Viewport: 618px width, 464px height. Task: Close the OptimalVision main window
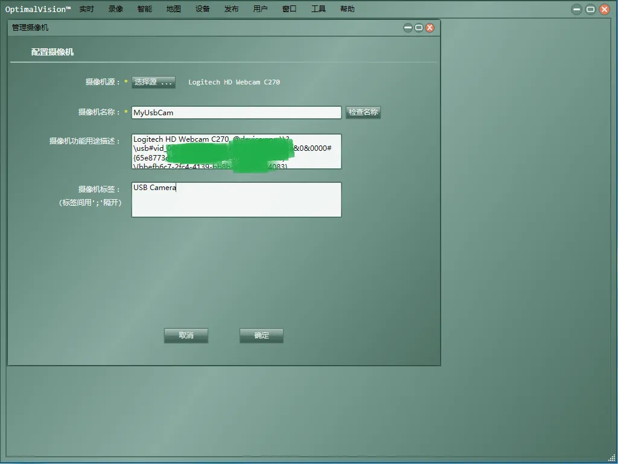pos(604,10)
